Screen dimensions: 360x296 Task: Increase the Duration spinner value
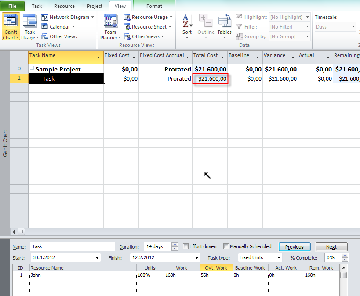click(x=175, y=245)
